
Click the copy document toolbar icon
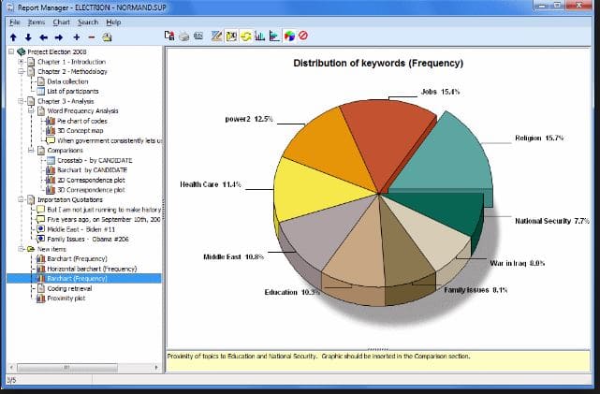tap(169, 36)
